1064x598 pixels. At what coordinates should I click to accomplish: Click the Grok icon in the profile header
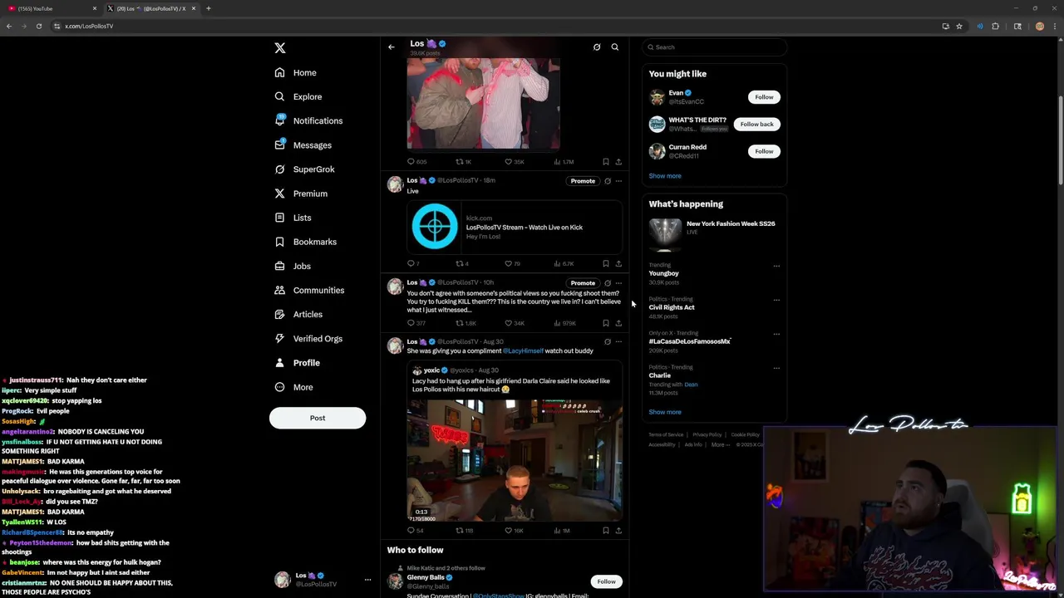click(x=597, y=47)
